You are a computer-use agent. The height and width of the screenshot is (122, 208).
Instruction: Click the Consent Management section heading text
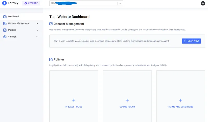[69, 24]
